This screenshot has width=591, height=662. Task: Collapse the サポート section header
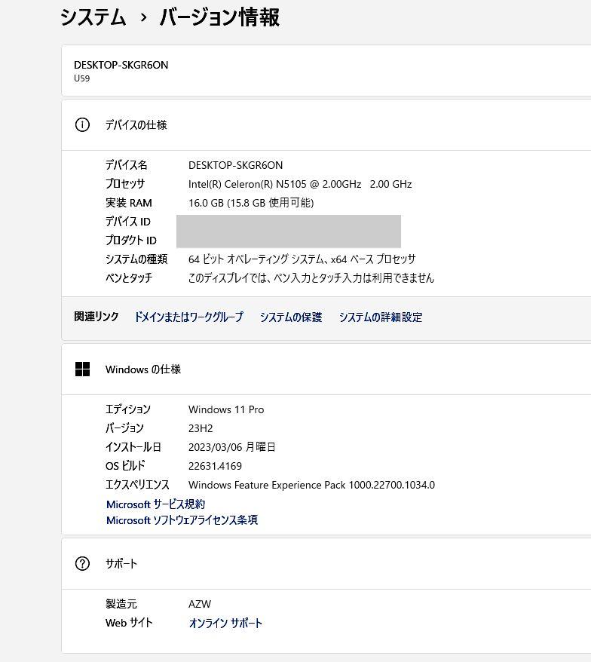tap(326, 564)
